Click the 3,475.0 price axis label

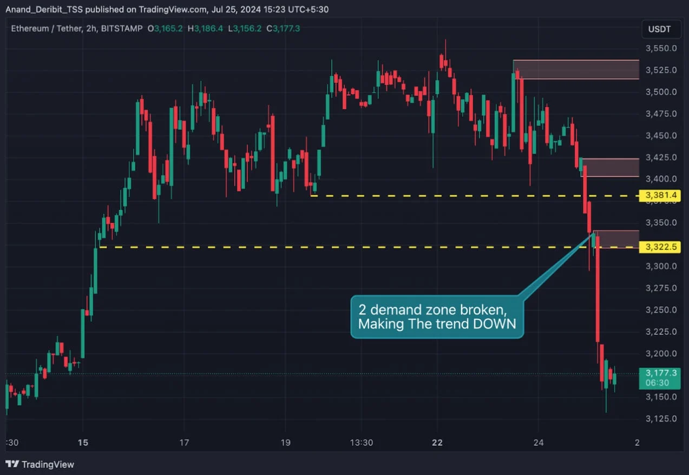661,114
